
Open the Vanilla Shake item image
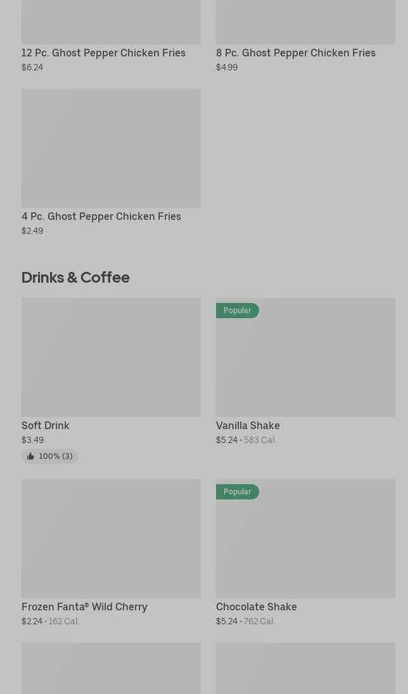(x=305, y=364)
